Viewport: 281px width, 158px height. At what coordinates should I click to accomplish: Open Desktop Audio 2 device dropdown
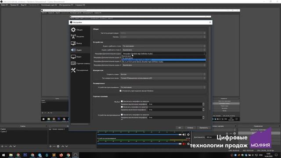[164, 50]
